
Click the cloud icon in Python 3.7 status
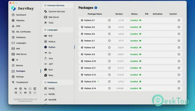tap(140, 41)
